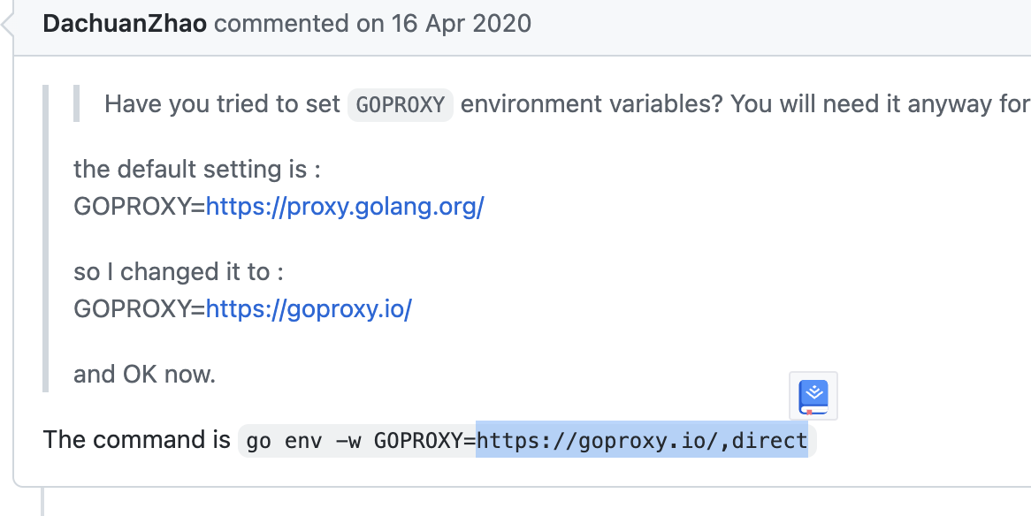Follow the https://goproxy.io/ link

click(x=309, y=308)
